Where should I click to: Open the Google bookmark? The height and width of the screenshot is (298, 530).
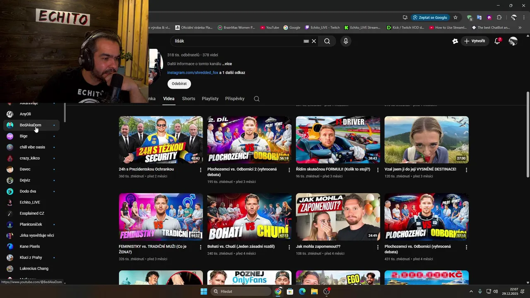(292, 28)
